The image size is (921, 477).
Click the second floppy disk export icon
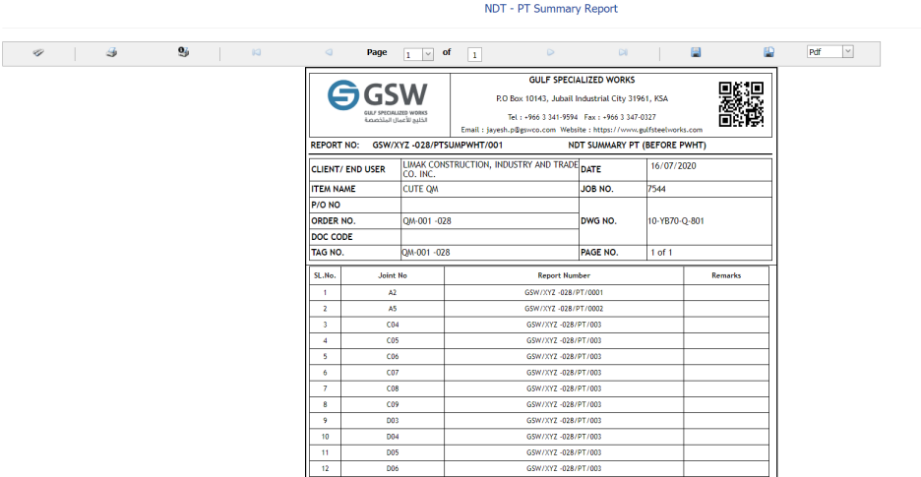tap(768, 52)
